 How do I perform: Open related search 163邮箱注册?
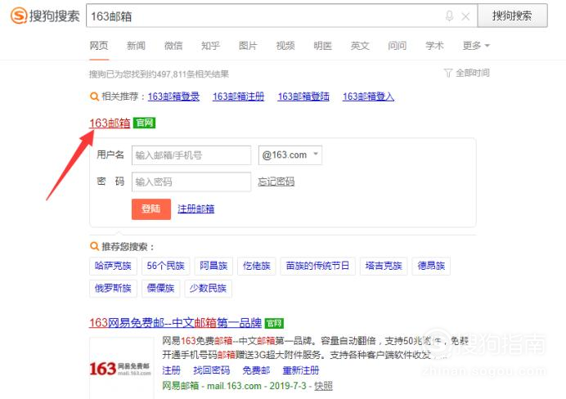[x=239, y=96]
